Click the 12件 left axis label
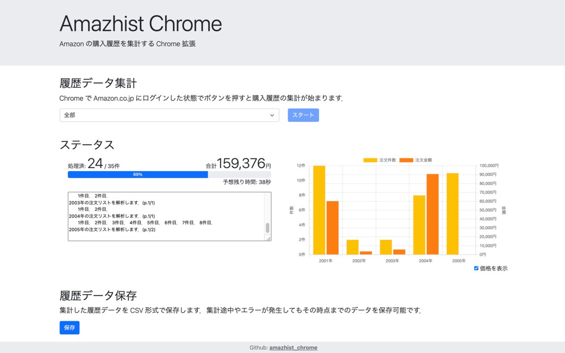Image resolution: width=565 pixels, height=353 pixels. (301, 166)
